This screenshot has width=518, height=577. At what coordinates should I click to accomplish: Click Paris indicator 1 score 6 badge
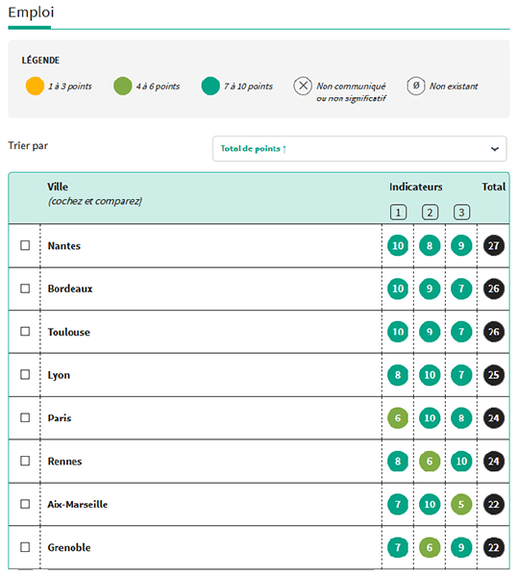coord(398,418)
